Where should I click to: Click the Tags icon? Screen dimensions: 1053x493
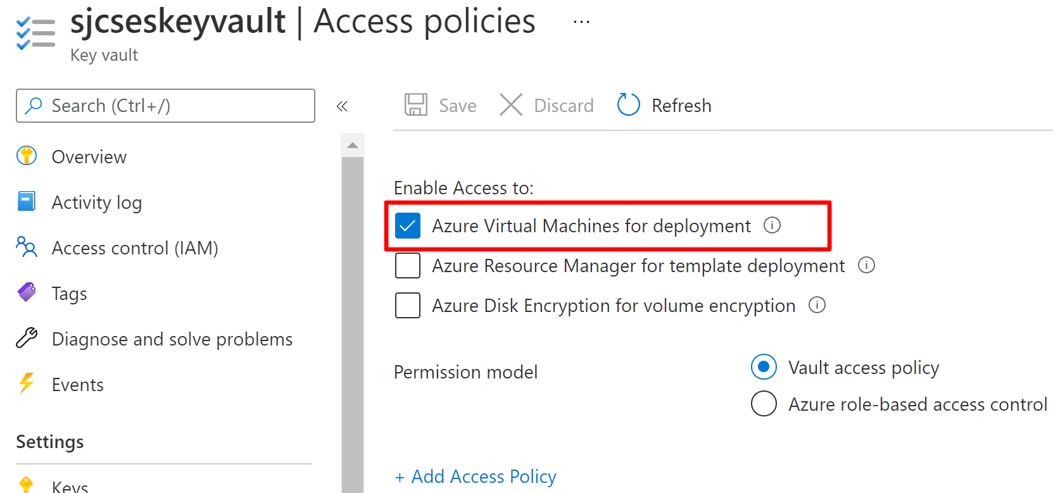click(x=26, y=292)
